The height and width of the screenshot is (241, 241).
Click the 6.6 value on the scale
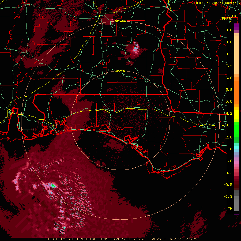(x=229, y=78)
